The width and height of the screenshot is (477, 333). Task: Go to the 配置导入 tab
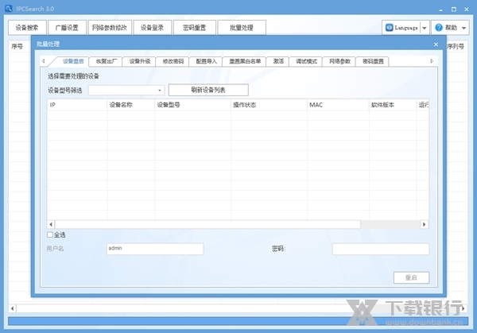[x=206, y=61]
